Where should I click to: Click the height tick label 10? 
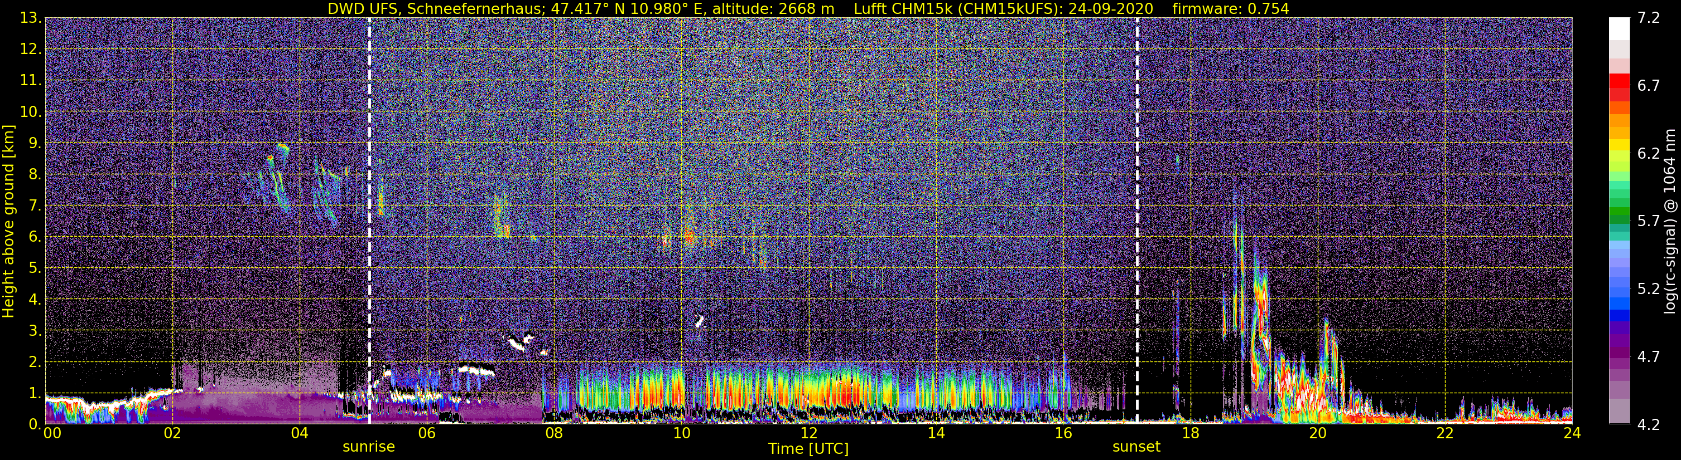[31, 112]
